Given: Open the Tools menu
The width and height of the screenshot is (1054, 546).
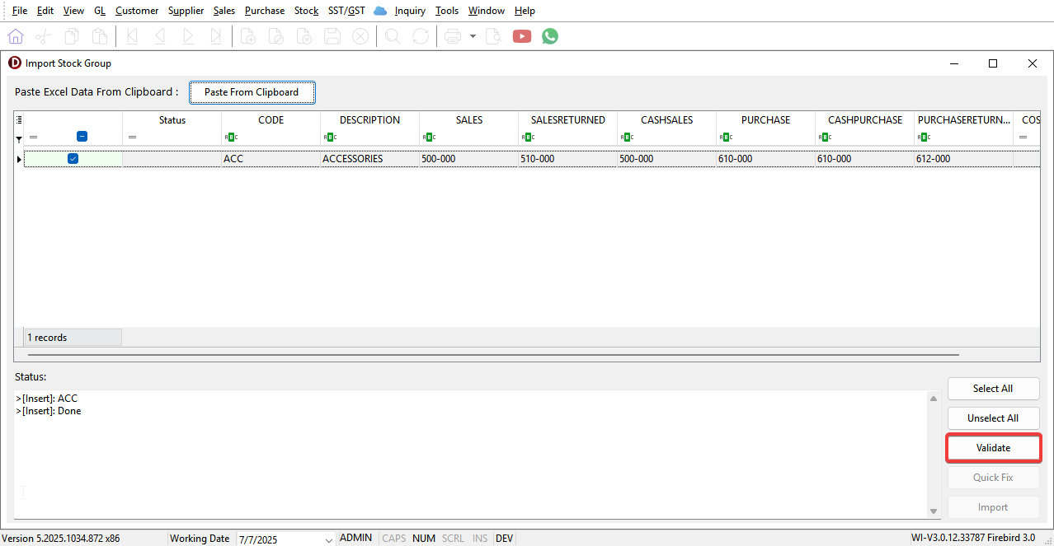Looking at the screenshot, I should tap(447, 11).
